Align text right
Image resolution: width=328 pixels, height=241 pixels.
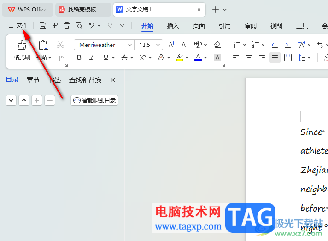click(262, 57)
